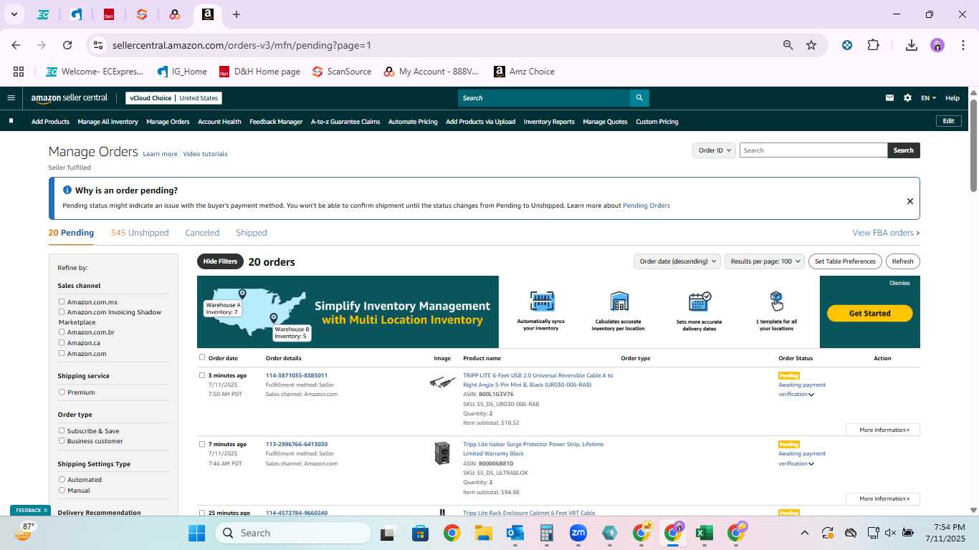Open Outlook from the taskbar
The width and height of the screenshot is (979, 550).
[515, 533]
